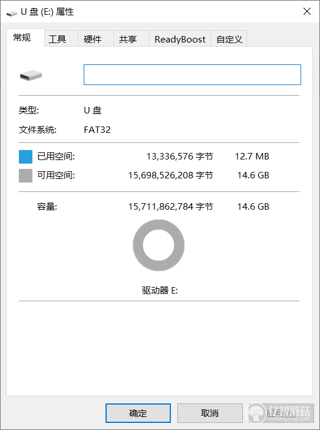The width and height of the screenshot is (320, 430).
Task: Click the 12.7 MB used space value
Action: click(252, 157)
